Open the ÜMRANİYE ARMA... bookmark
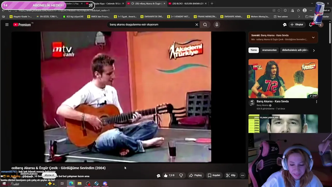Viewport: 332px width, 187px height. 231,17
